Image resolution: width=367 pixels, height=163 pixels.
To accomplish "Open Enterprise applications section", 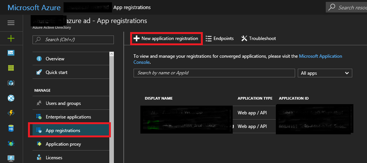I will pos(68,117).
